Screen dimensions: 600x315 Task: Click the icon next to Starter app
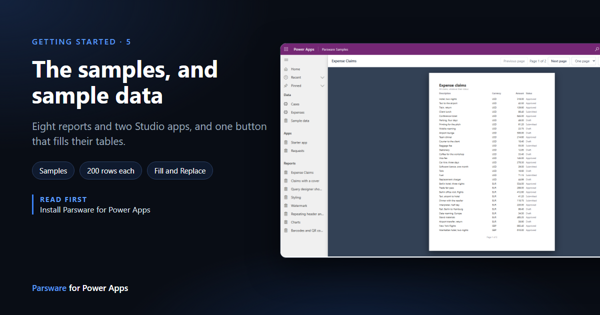285,142
